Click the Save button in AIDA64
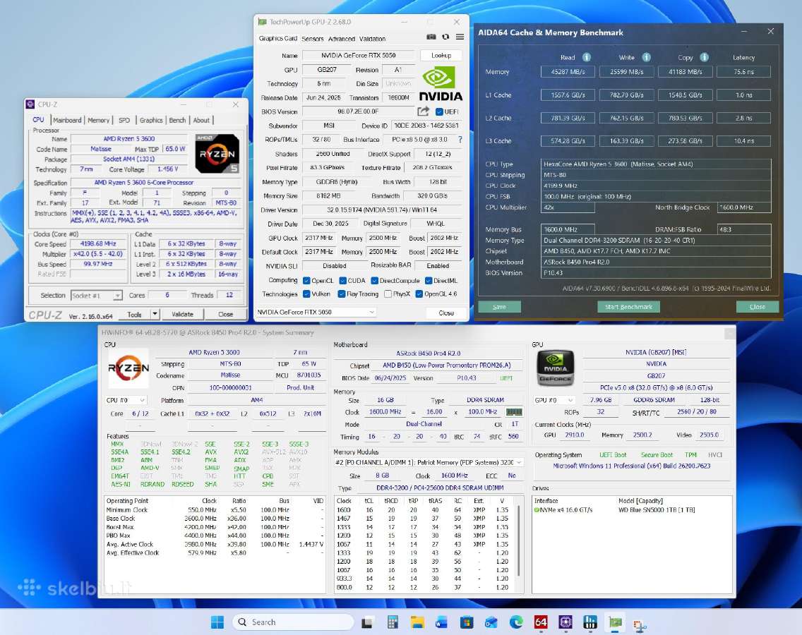This screenshot has height=635, width=802. 499,307
